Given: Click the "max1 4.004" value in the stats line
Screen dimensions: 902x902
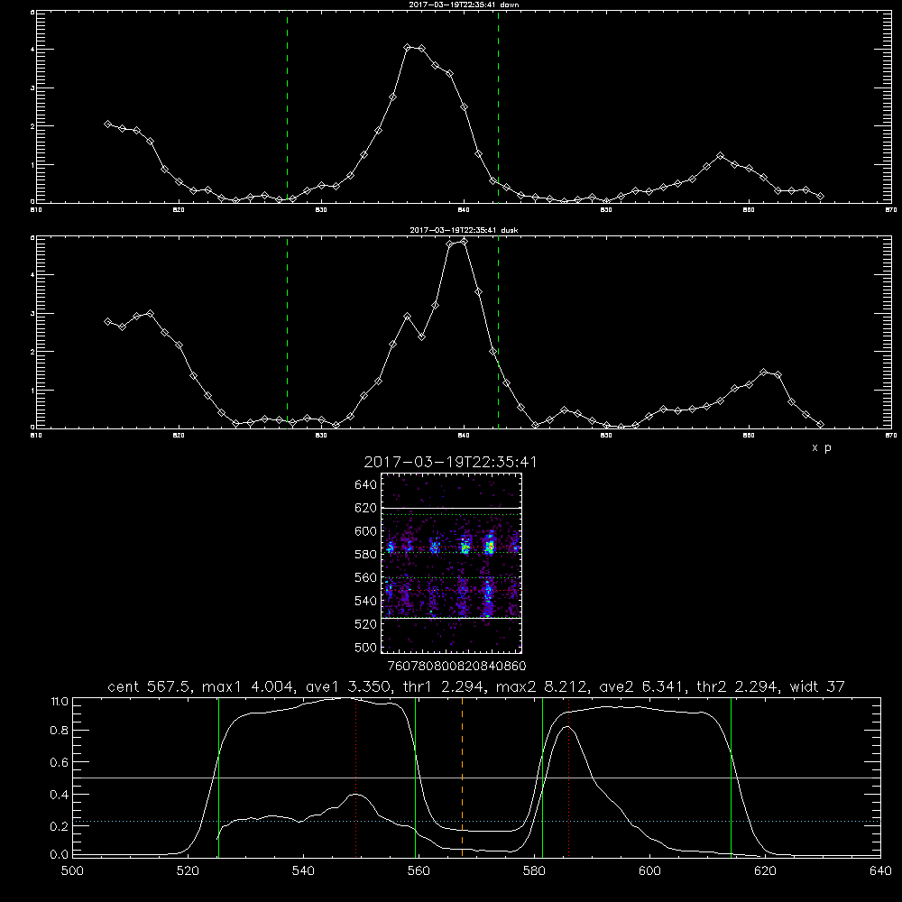Looking at the screenshot, I should pyautogui.click(x=245, y=686).
